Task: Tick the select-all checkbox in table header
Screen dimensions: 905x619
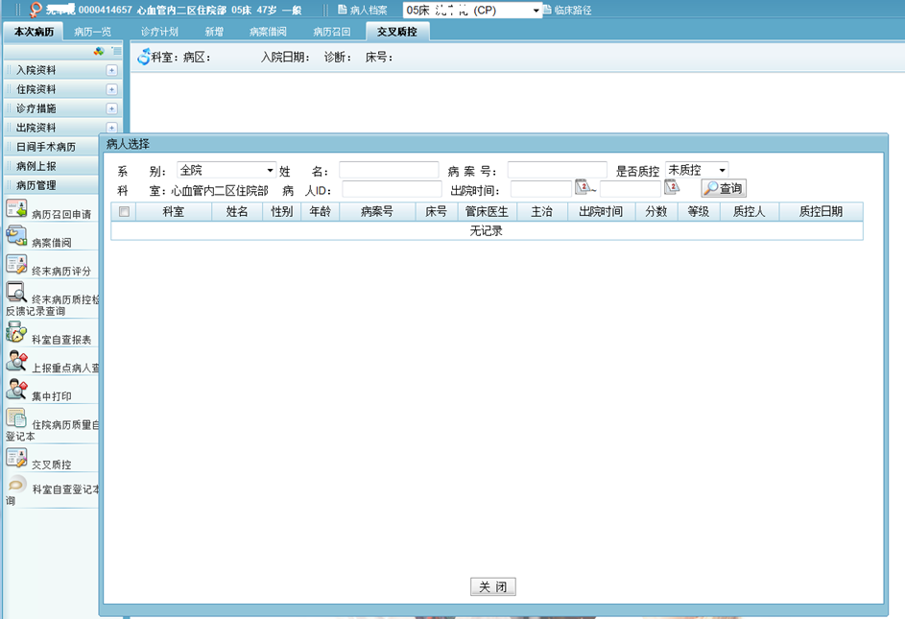Action: pos(124,211)
